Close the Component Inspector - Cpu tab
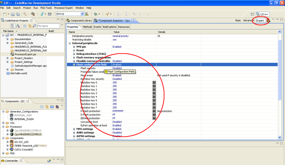Screen dimensions: 285x165 [x=132, y=20]
